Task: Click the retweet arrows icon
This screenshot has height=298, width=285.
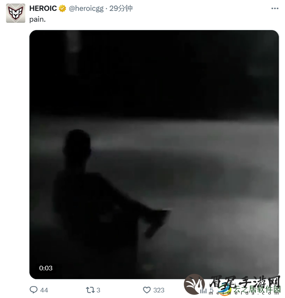Action: 90,290
